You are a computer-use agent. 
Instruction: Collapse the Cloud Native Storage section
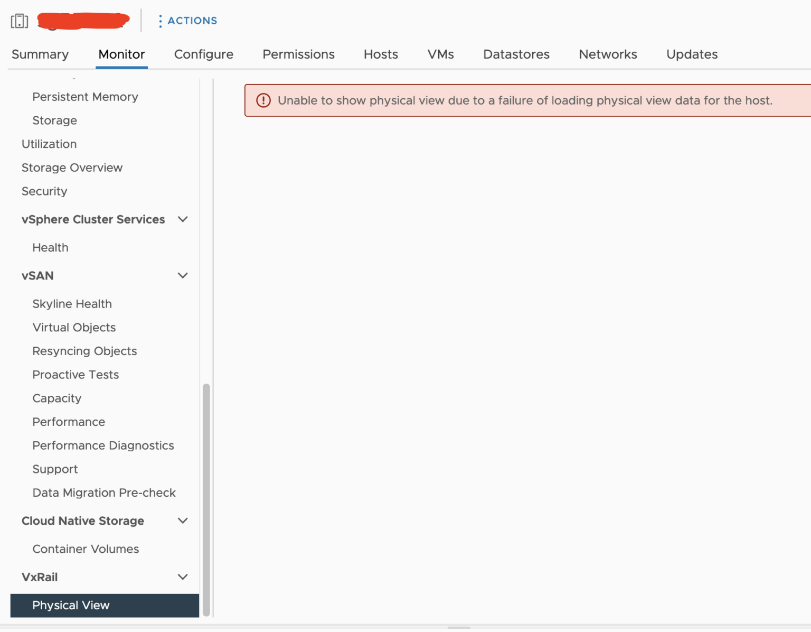183,521
